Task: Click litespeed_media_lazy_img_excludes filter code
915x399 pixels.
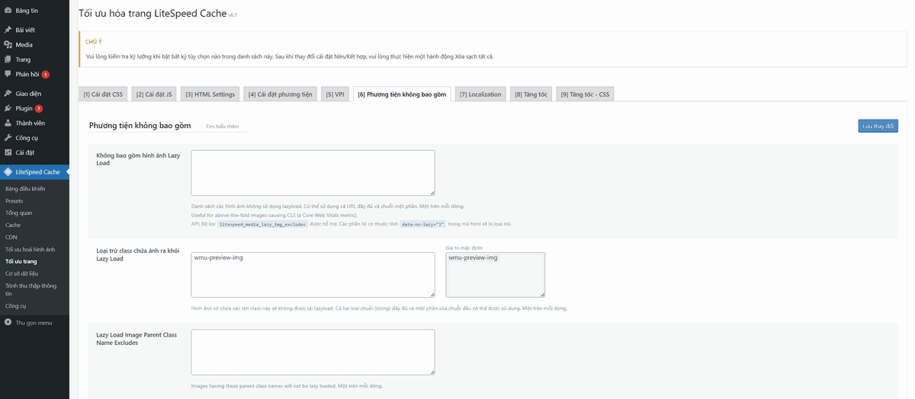Action: tap(262, 225)
